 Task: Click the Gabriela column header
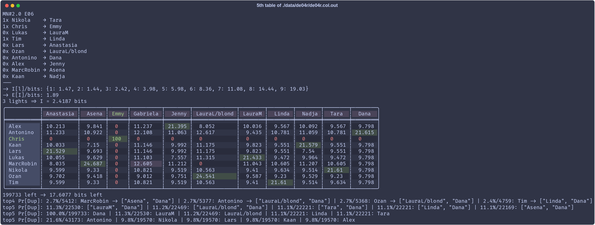click(146, 114)
